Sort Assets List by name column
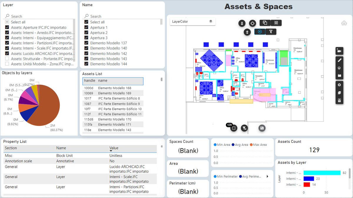Image resolution: width=353 pixels, height=198 pixels. [103, 81]
